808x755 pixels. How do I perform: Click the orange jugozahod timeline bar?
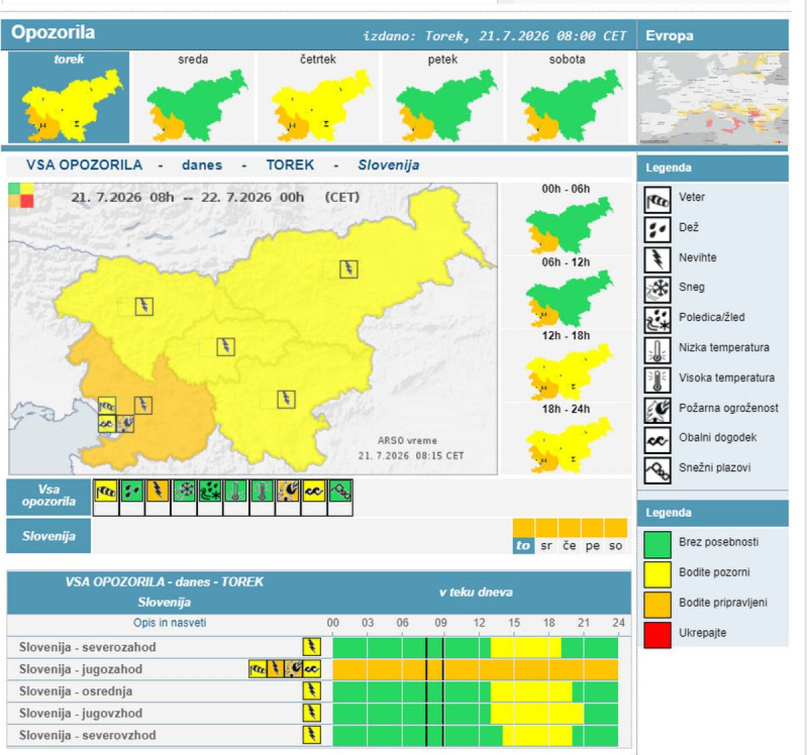pyautogui.click(x=475, y=670)
